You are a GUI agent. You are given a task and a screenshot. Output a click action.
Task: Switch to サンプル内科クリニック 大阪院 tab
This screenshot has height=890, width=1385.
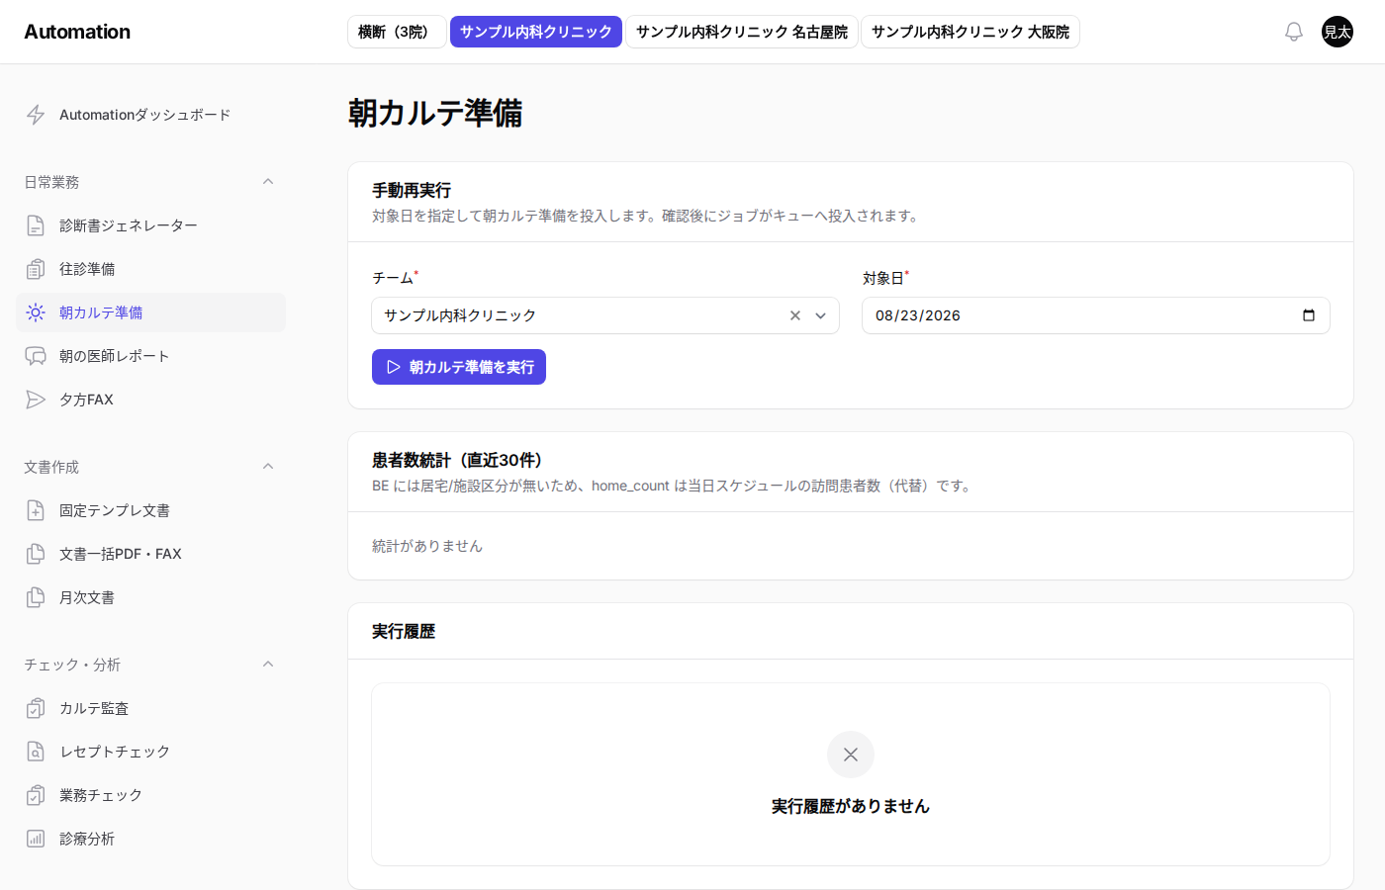(x=970, y=32)
